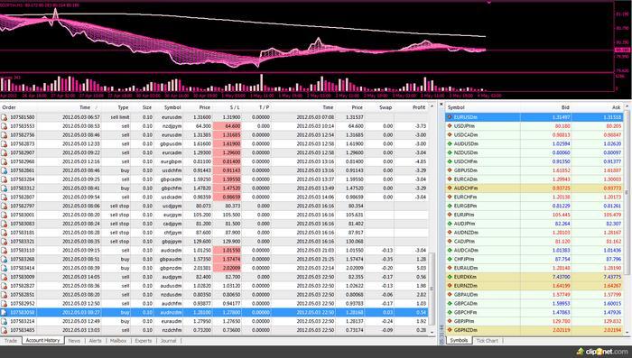
Task: Click the order icon of the nzdchfm sell row
Action: (4, 330)
